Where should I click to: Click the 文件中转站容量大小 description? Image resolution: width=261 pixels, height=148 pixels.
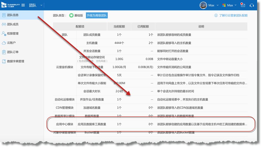tap(170, 59)
